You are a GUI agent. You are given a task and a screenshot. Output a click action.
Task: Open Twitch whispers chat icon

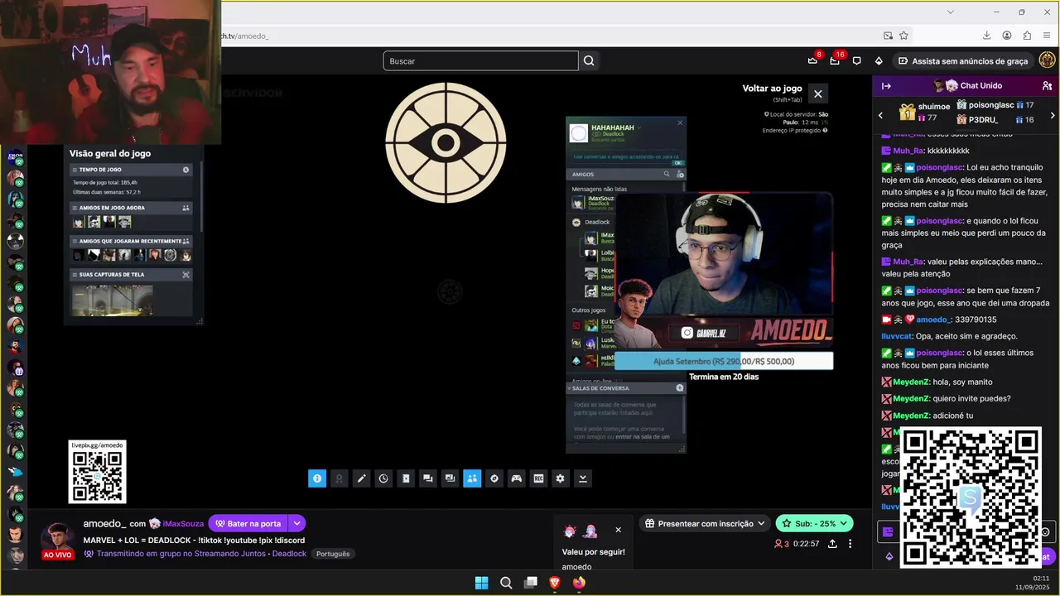click(857, 60)
